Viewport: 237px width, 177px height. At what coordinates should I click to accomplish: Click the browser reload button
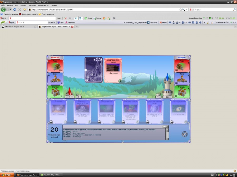[14, 9]
